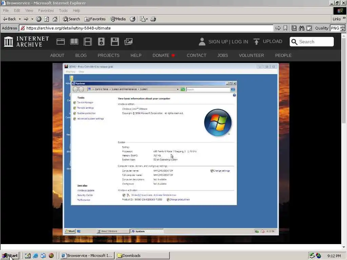Open the JOBS navigation link
This screenshot has width=347, height=260.
pyautogui.click(x=223, y=55)
